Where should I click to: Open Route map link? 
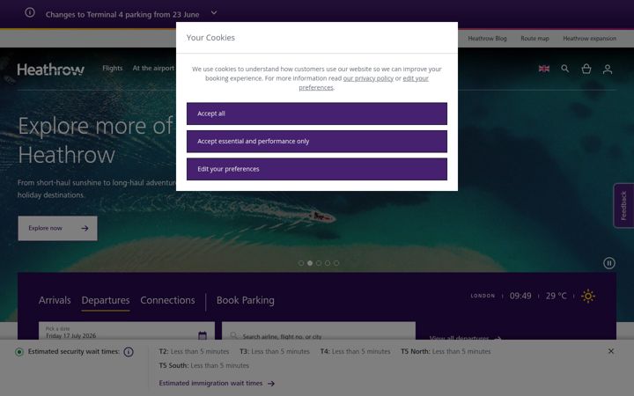pyautogui.click(x=534, y=39)
